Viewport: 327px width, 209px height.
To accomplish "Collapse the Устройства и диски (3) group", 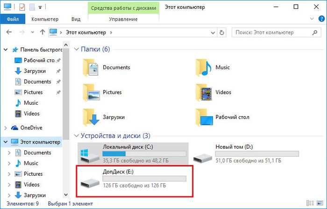I will coord(76,136).
